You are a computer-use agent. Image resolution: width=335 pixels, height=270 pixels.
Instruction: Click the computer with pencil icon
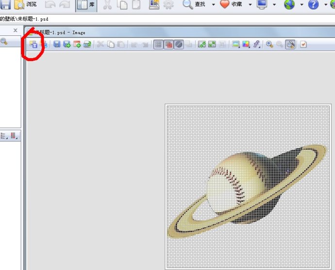pyautogui.click(x=154, y=4)
